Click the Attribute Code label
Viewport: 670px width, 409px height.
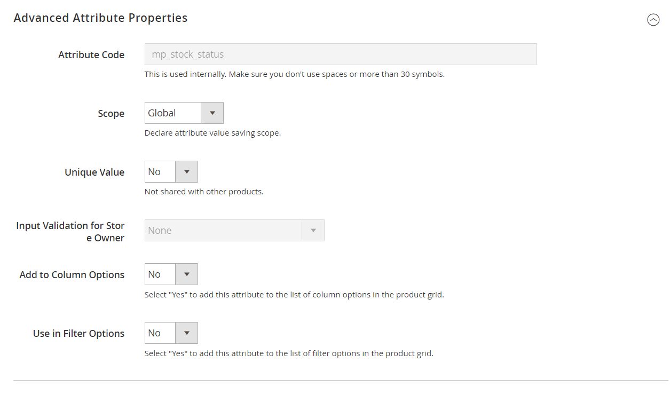pyautogui.click(x=91, y=55)
